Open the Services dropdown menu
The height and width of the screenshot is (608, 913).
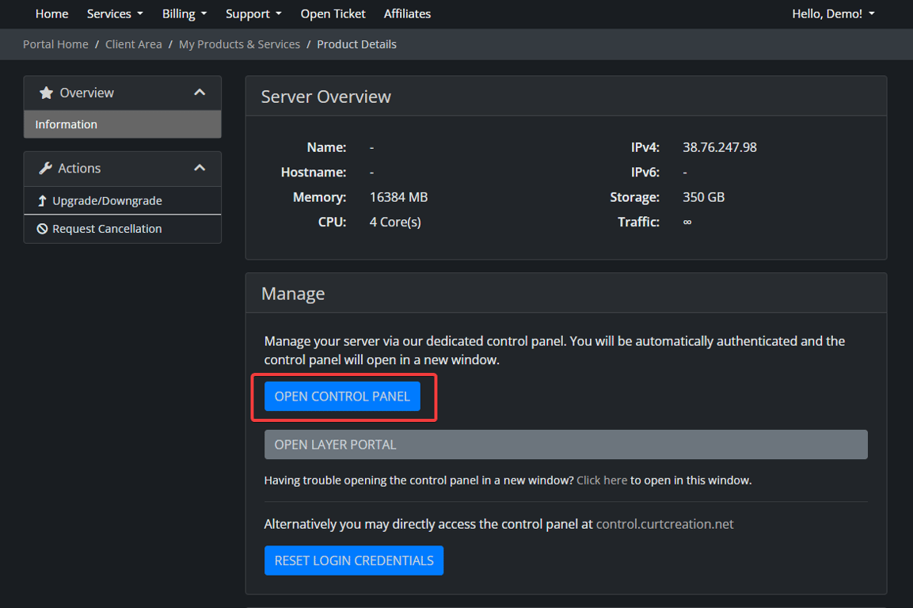point(115,13)
